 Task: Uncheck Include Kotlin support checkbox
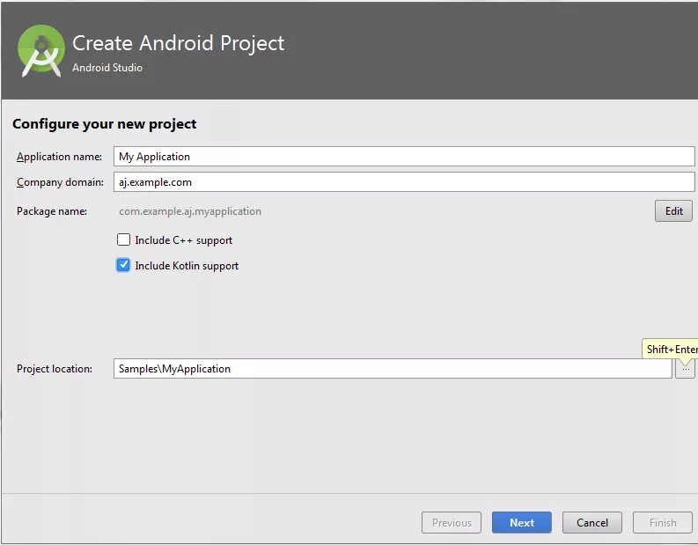pyautogui.click(x=123, y=265)
